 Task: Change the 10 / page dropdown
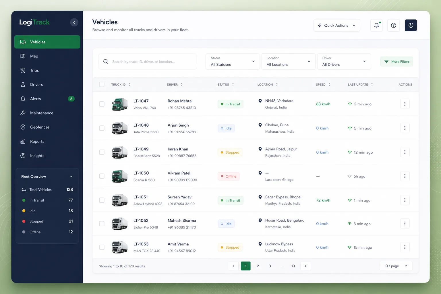pyautogui.click(x=396, y=266)
